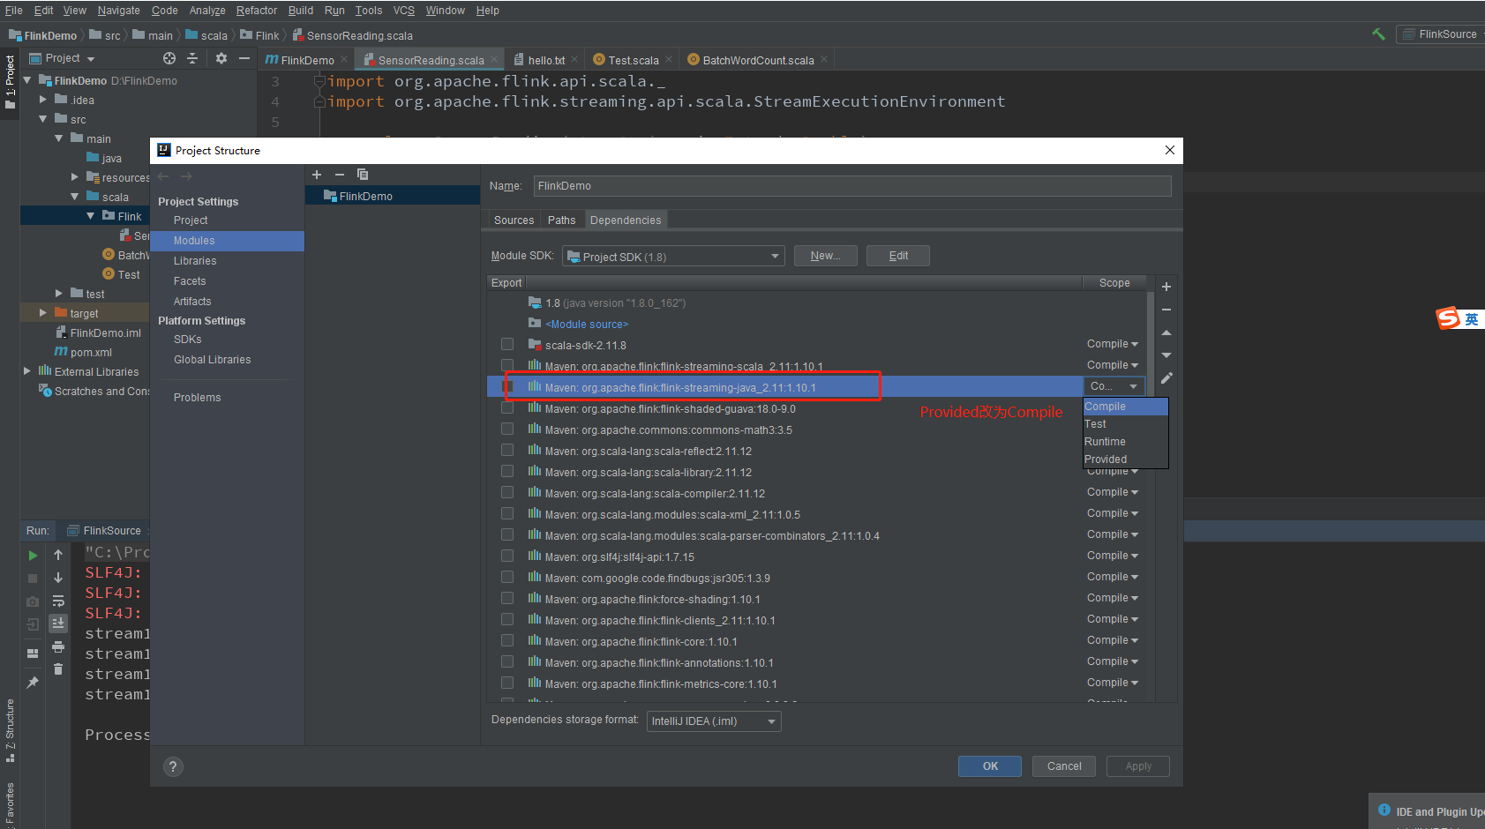Move dependency up with arrow icon
1485x829 pixels.
(x=1166, y=332)
